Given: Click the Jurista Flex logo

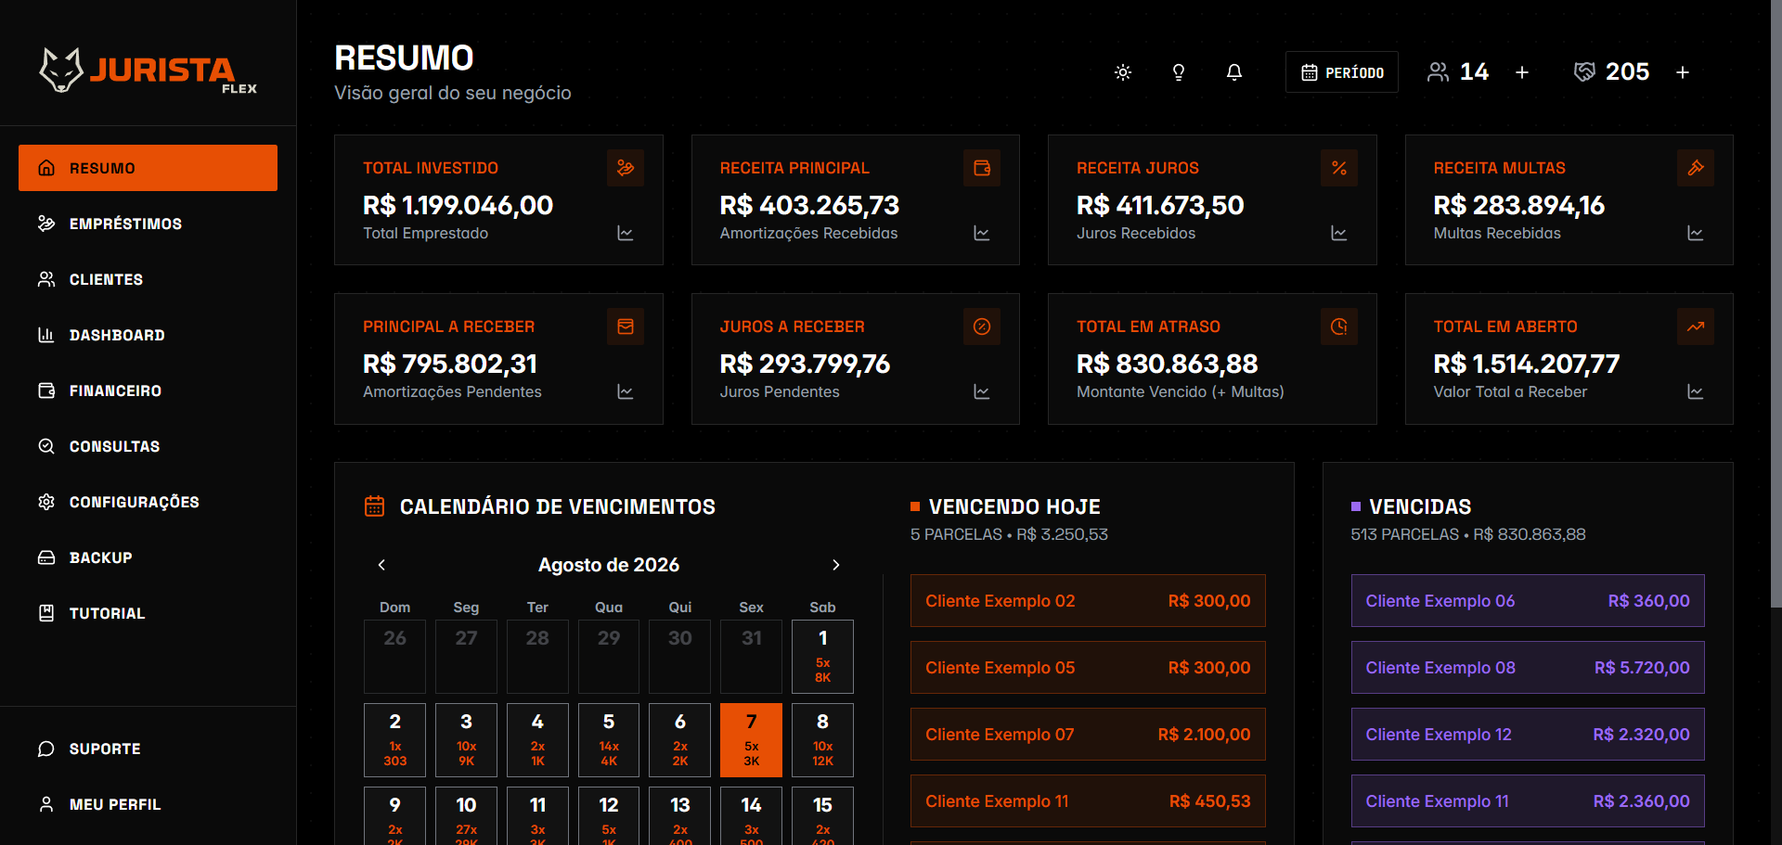Looking at the screenshot, I should point(148,70).
